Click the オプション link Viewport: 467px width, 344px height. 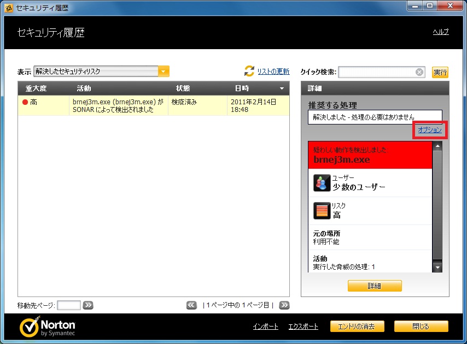[430, 129]
